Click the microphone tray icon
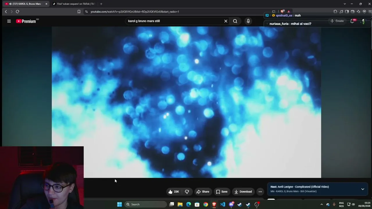The height and width of the screenshot is (209, 372). (x=334, y=204)
